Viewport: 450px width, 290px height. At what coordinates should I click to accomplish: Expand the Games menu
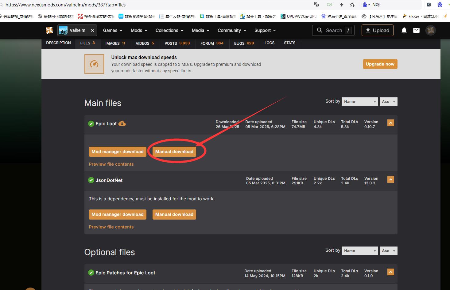[x=113, y=30]
